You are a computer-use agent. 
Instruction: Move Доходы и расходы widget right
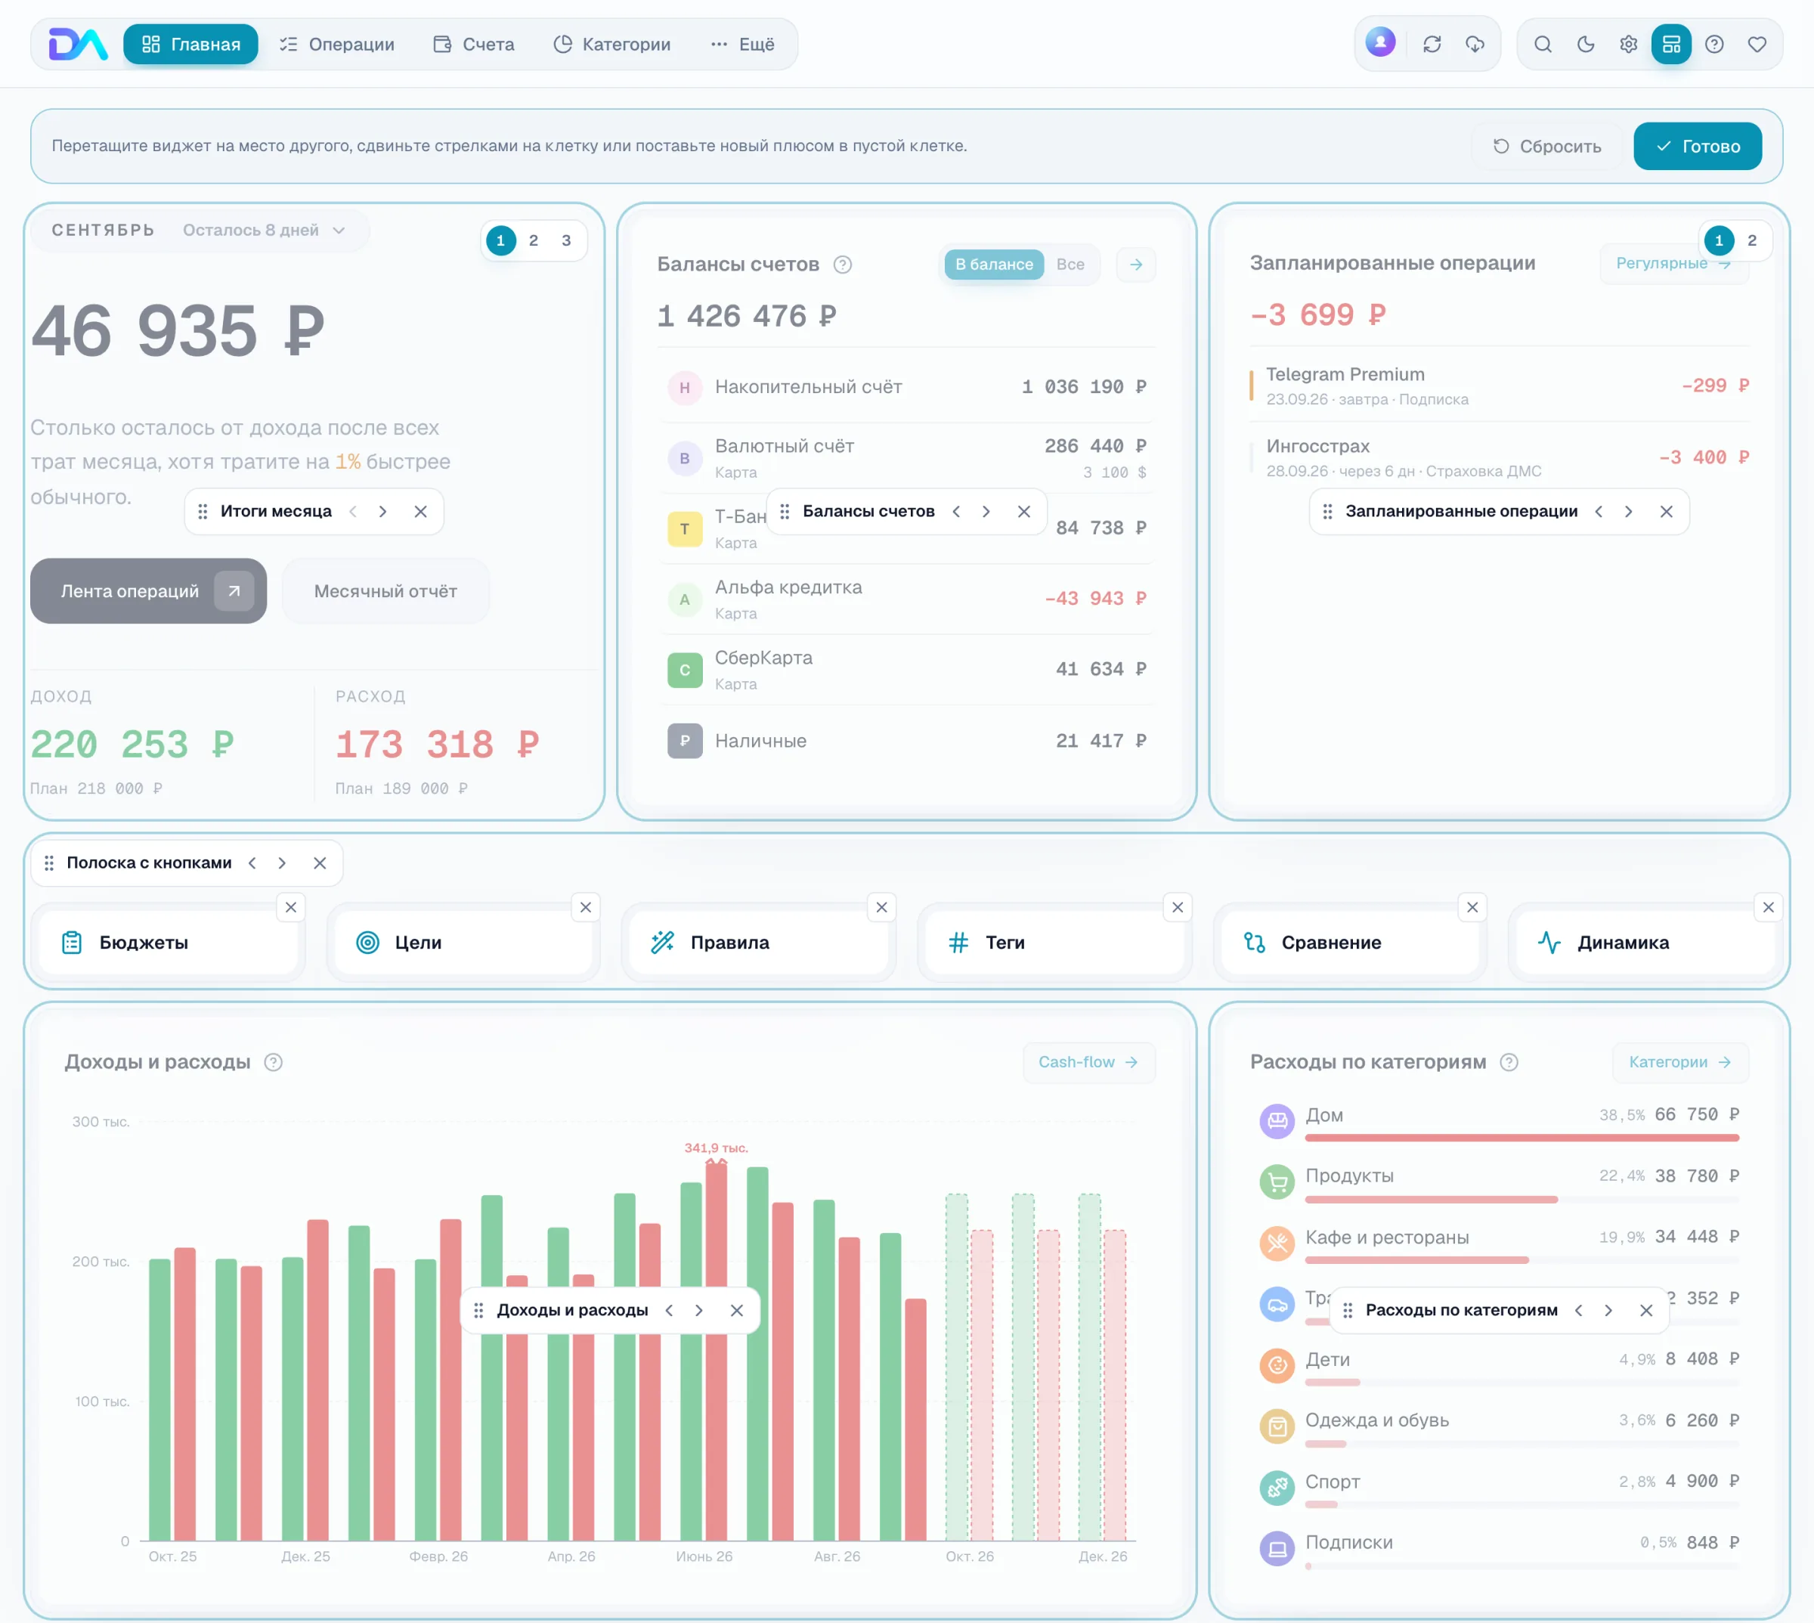[699, 1310]
